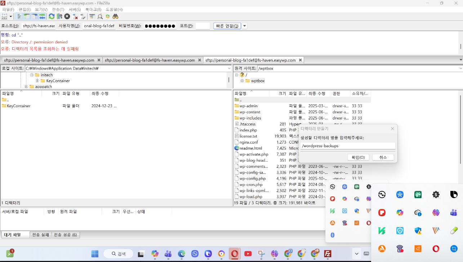
Task: Open the 도움말(H) menu
Action: coord(114,9)
